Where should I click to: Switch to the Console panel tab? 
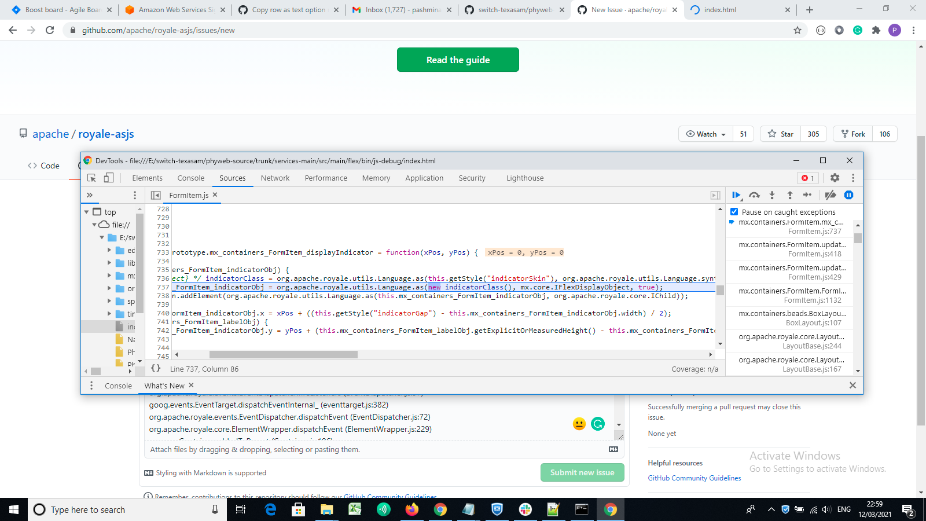[x=191, y=178]
